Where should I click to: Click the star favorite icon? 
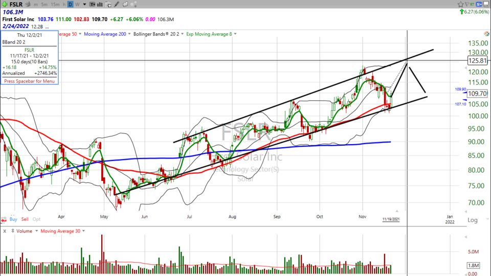[x=461, y=4]
